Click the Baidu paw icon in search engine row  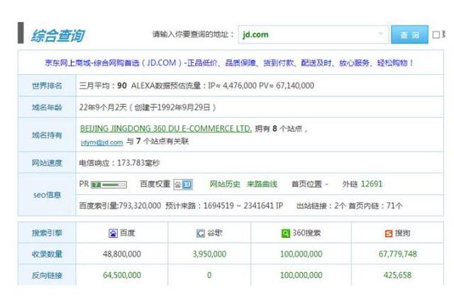click(x=113, y=233)
